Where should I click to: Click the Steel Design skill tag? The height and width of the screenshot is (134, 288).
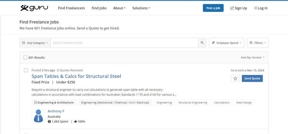point(244,103)
